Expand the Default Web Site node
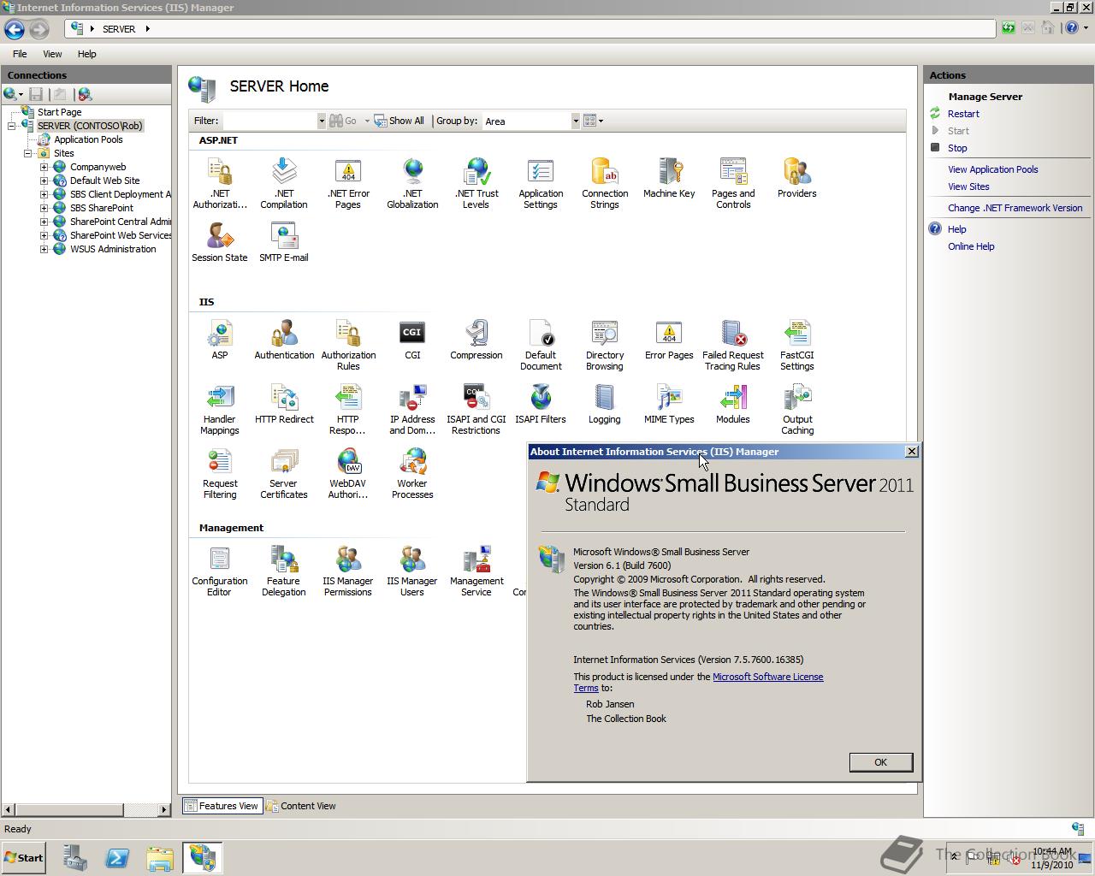This screenshot has height=876, width=1095. click(x=44, y=181)
